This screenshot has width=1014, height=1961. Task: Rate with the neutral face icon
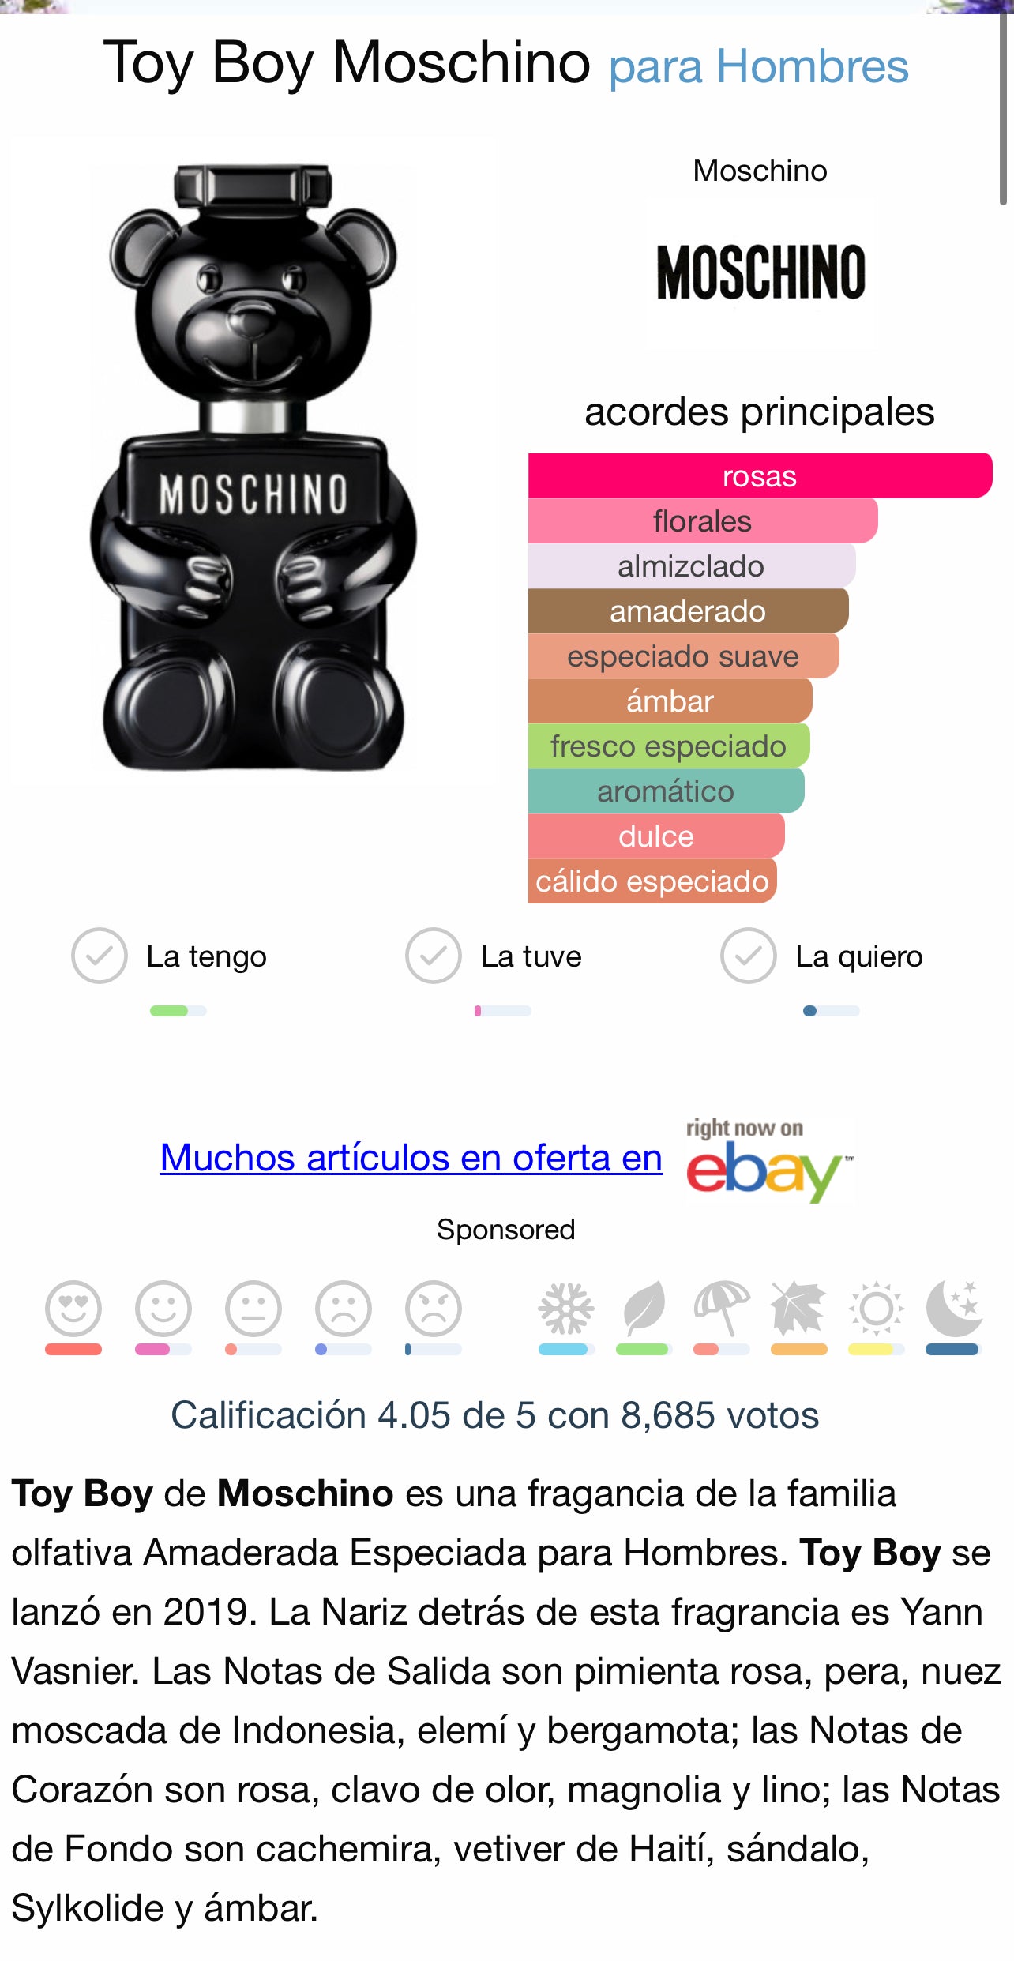coord(253,1308)
